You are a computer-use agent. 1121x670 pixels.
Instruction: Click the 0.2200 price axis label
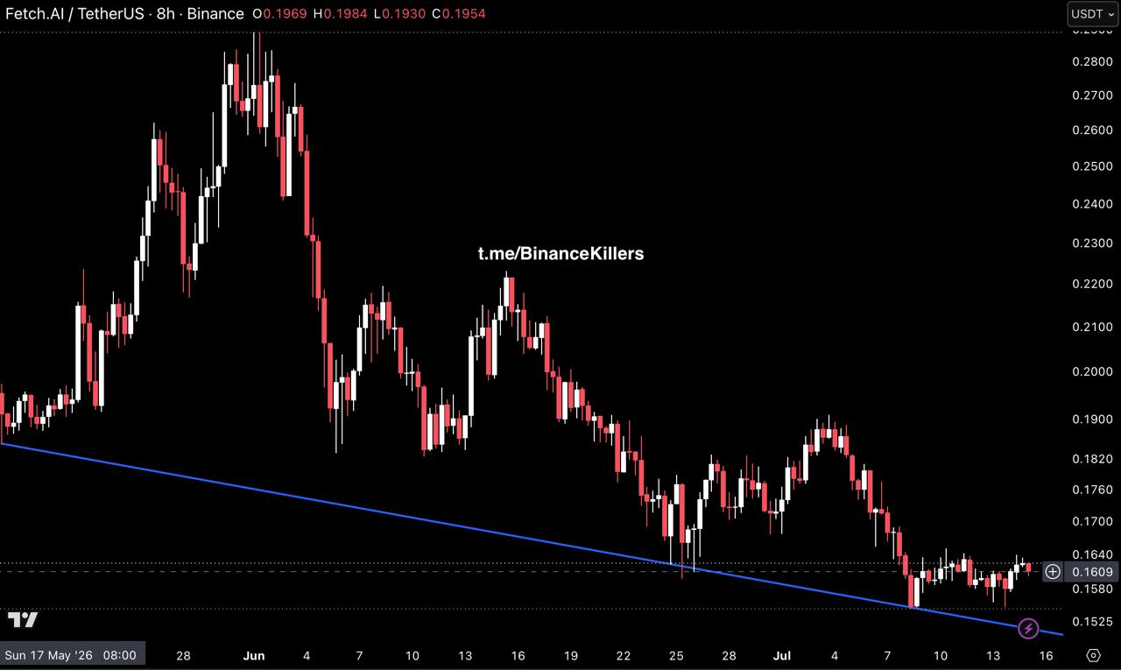1092,284
